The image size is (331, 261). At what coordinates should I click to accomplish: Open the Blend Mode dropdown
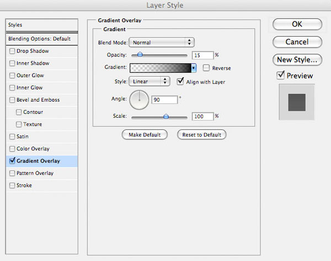coord(162,43)
